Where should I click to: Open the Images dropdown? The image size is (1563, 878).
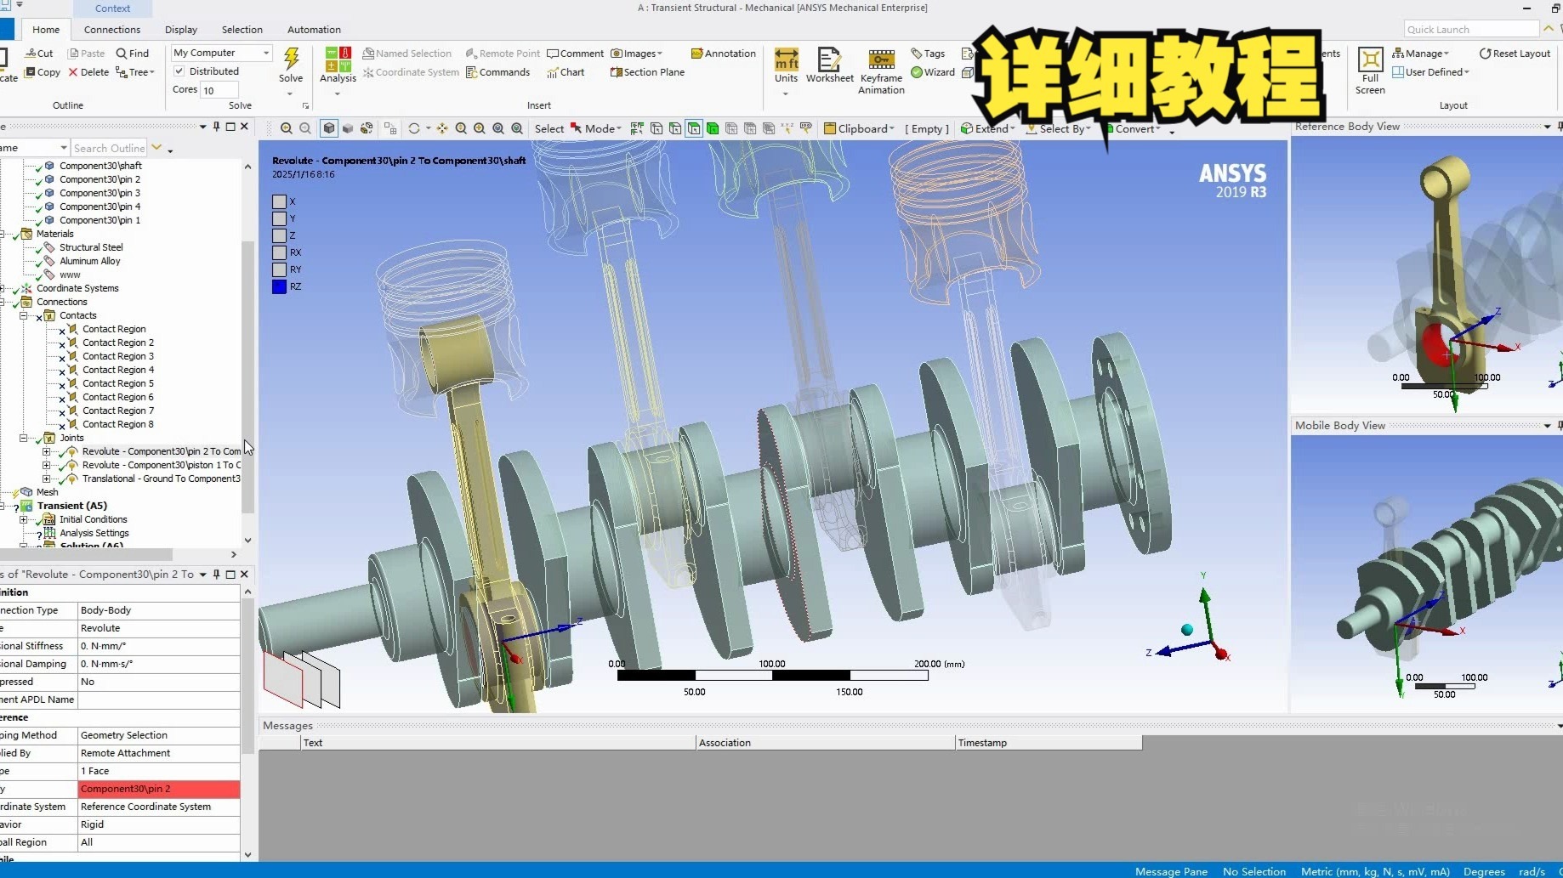[637, 53]
